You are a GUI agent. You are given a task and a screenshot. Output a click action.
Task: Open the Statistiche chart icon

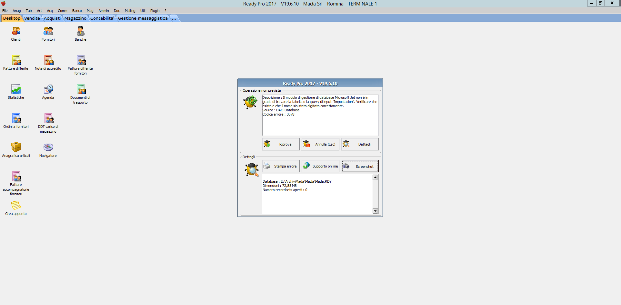(x=16, y=92)
